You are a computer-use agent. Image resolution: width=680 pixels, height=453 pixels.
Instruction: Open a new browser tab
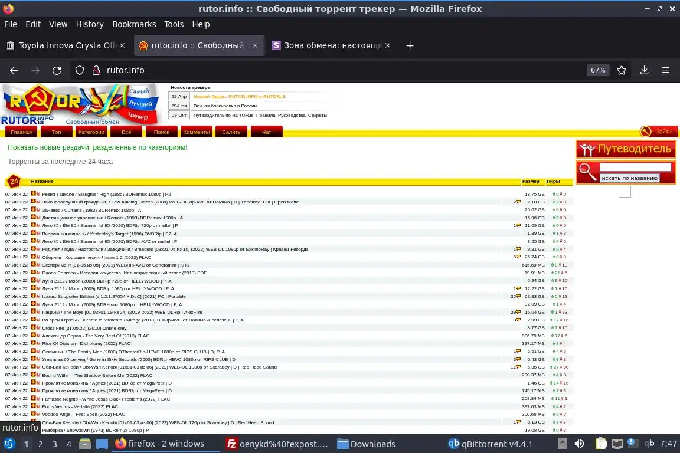click(x=410, y=45)
